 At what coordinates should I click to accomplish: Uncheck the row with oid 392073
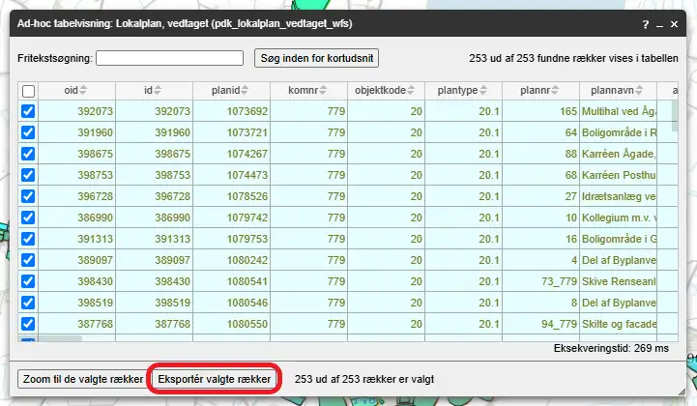point(28,111)
